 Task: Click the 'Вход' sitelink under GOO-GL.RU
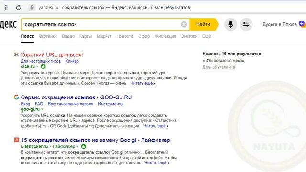[x=25, y=104]
